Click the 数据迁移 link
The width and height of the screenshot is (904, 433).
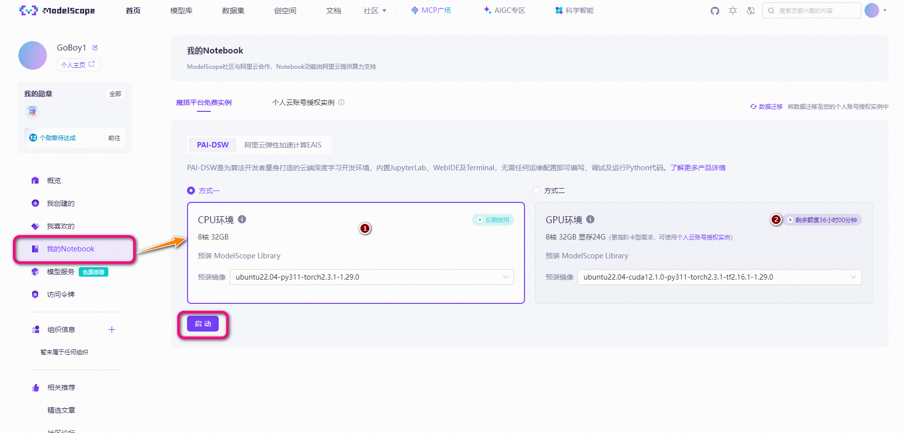tap(766, 106)
